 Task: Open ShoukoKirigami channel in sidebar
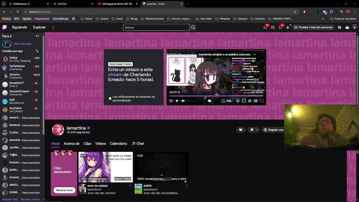(x=21, y=93)
